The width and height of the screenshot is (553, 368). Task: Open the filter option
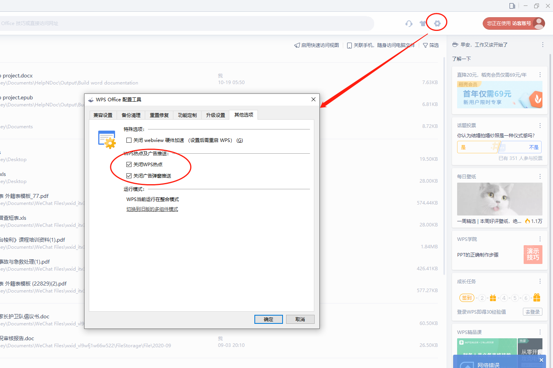[431, 45]
